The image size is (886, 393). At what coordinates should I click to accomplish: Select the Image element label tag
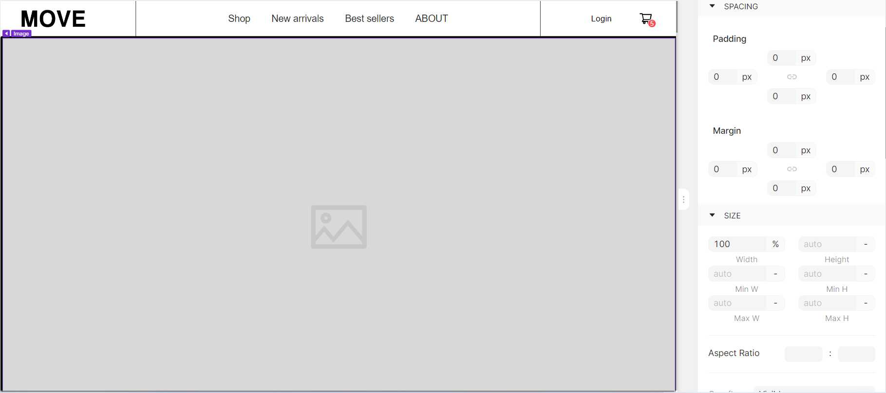tap(21, 34)
